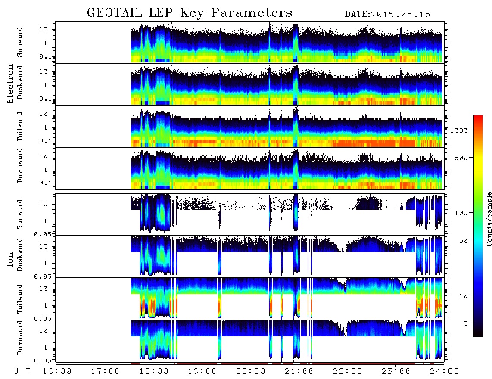The width and height of the screenshot is (492, 379).
Task: Click the Electron Tailward spectrogram panel
Action: click(x=250, y=127)
